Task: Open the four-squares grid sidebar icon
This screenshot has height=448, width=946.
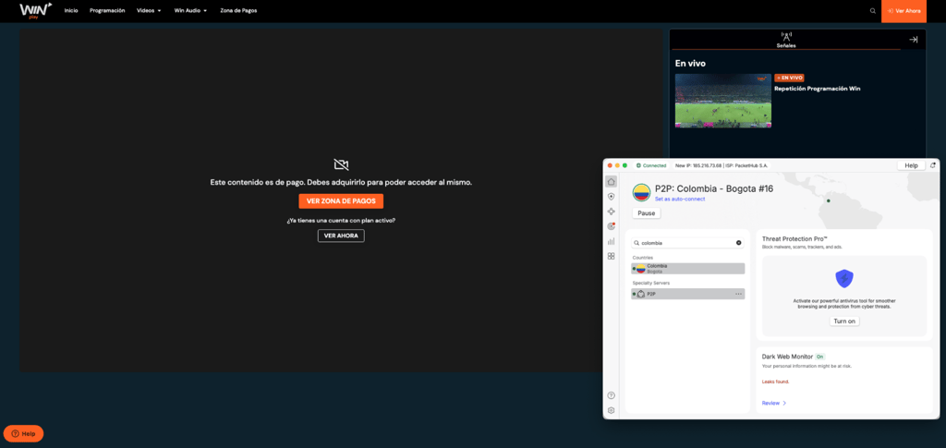Action: click(x=612, y=256)
